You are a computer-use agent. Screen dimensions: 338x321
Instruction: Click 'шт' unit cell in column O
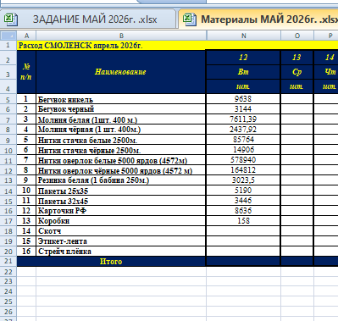[x=296, y=86]
